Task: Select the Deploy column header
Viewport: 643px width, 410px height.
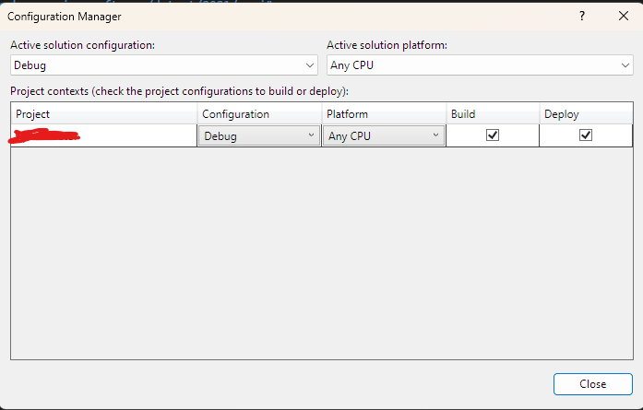Action: click(585, 114)
